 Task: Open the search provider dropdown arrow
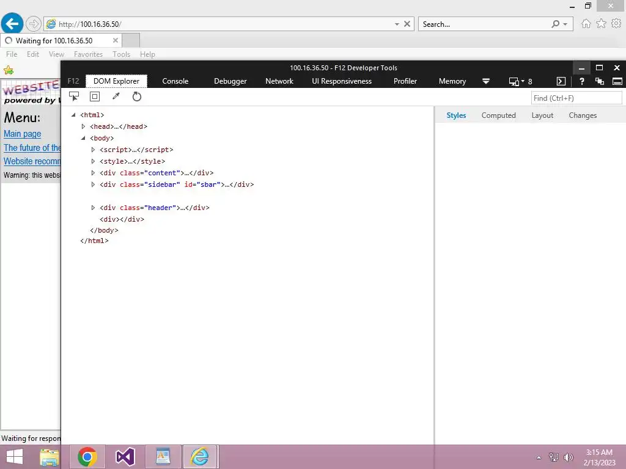565,24
